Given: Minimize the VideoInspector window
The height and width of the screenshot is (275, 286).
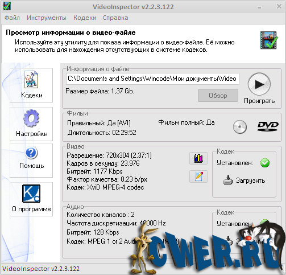Looking at the screenshot, I should pyautogui.click(x=259, y=7).
